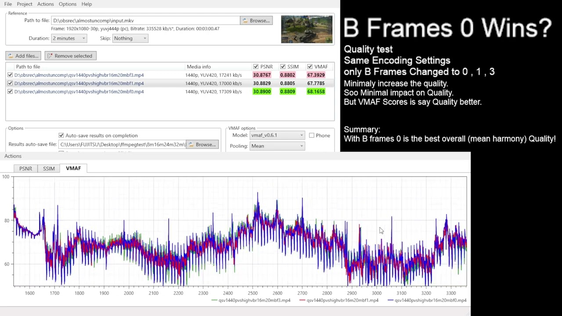
Task: Click the Add files button
Action: tap(24, 56)
